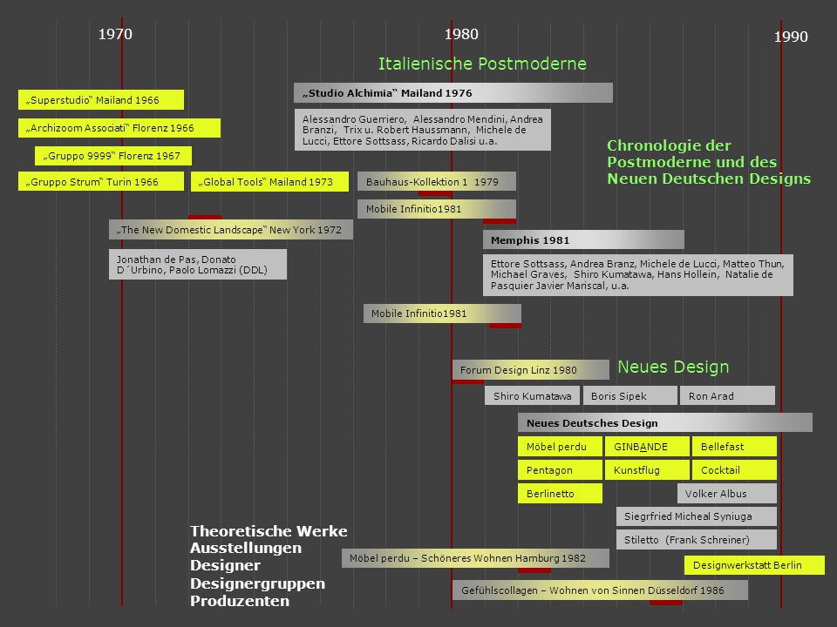
Task: Click the Jonathan de Pas DDL box
Action: tap(198, 265)
